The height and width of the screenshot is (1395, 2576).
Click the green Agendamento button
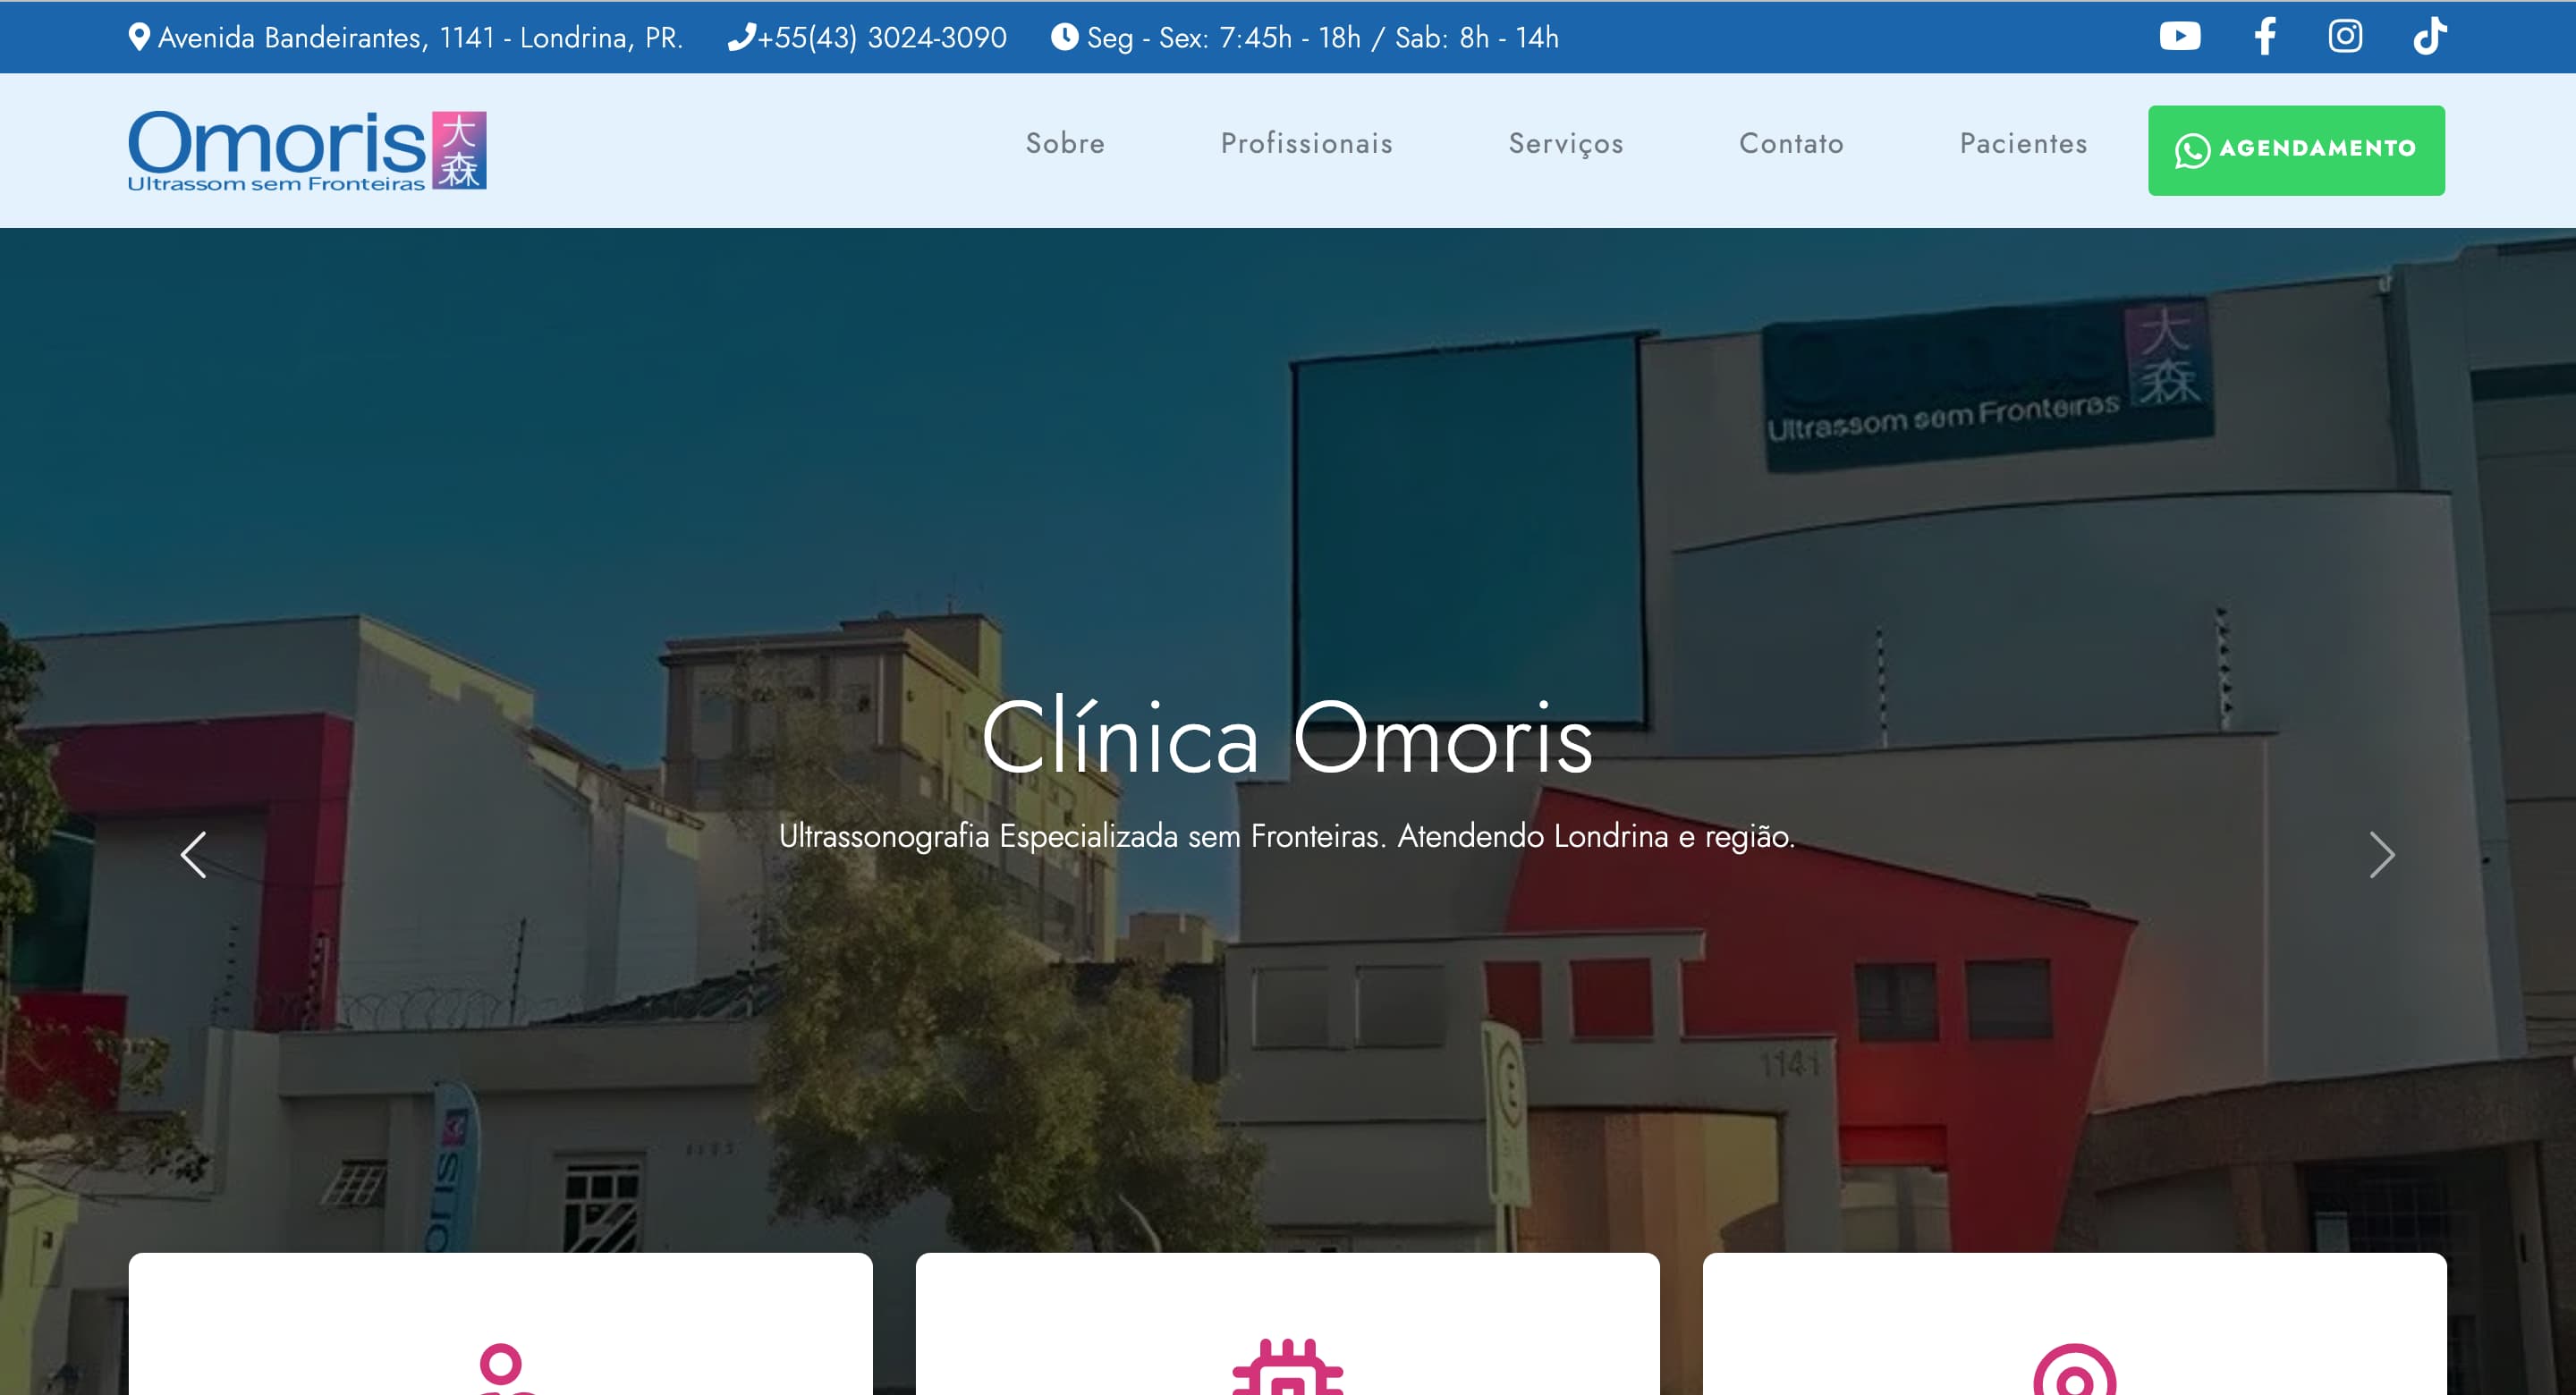pos(2296,150)
